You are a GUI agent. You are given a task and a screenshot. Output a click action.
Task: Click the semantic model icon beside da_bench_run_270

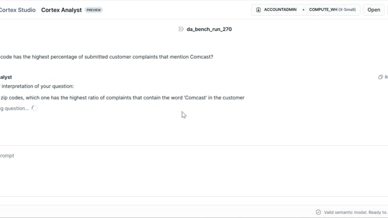point(181,29)
